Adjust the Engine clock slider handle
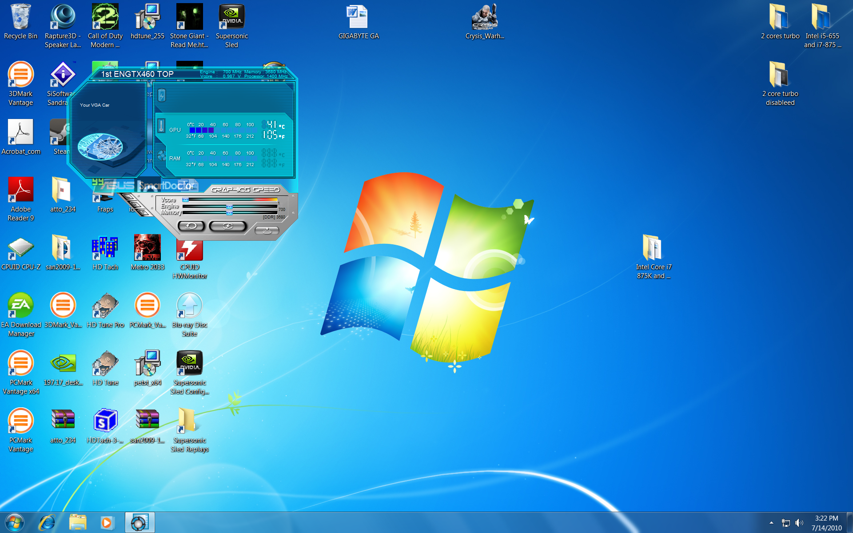The image size is (853, 533). click(229, 207)
